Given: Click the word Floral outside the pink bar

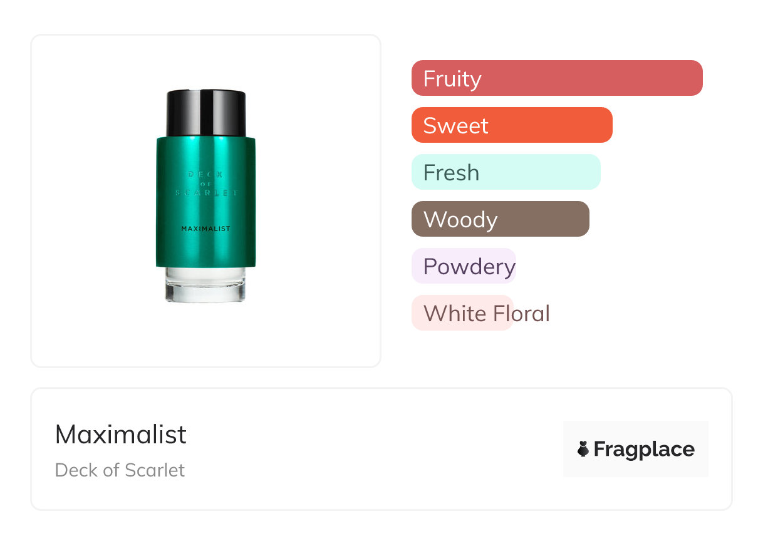Looking at the screenshot, I should [532, 313].
